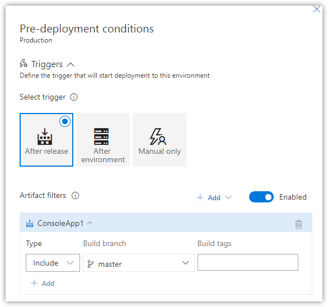Click Add link below the Include dropdown
The width and height of the screenshot is (328, 307).
(43, 284)
